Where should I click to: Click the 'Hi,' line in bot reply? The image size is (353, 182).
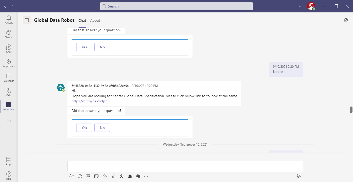pyautogui.click(x=74, y=91)
